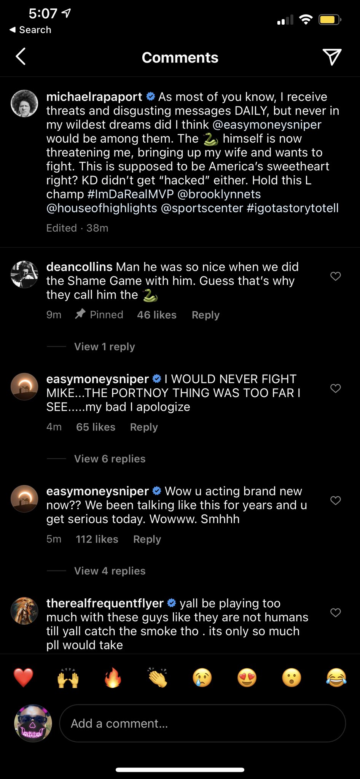Reply to the 65-likes easymoneysniper comment
The image size is (360, 779).
pyautogui.click(x=144, y=427)
